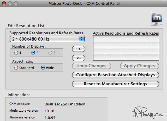Select 3 displays radio button
The width and height of the screenshot is (167, 121).
[x=50, y=53]
